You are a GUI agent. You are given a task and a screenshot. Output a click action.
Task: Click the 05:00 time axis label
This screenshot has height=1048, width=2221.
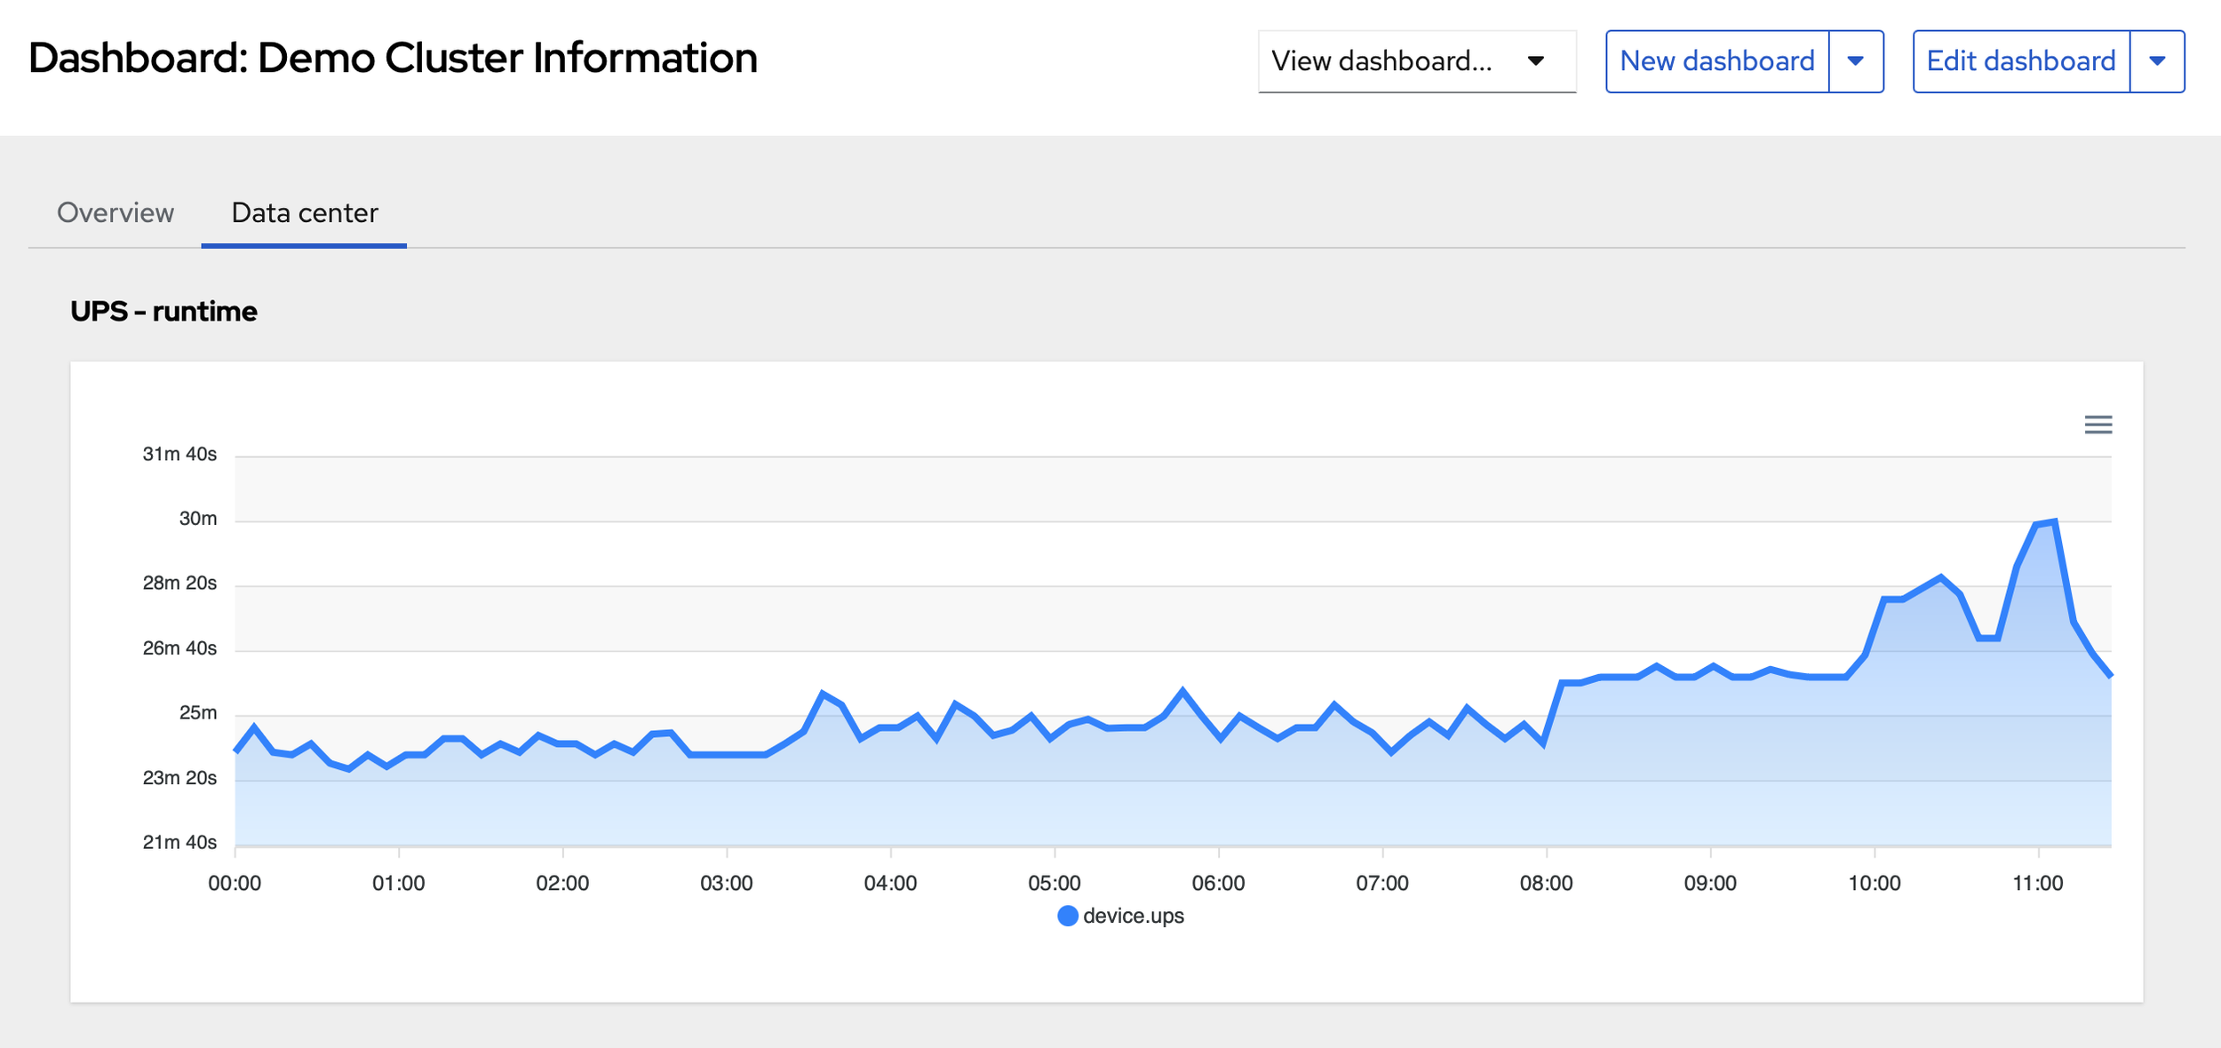tap(1055, 884)
